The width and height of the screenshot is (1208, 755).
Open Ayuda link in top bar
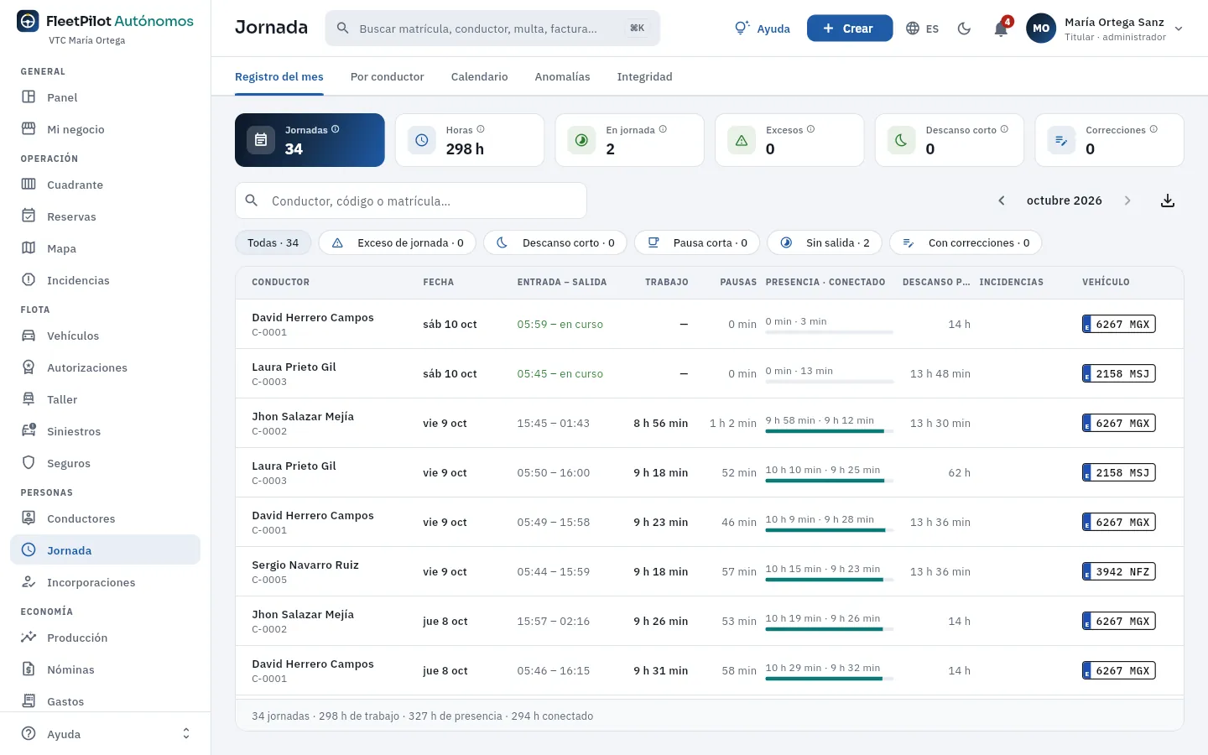pyautogui.click(x=763, y=29)
